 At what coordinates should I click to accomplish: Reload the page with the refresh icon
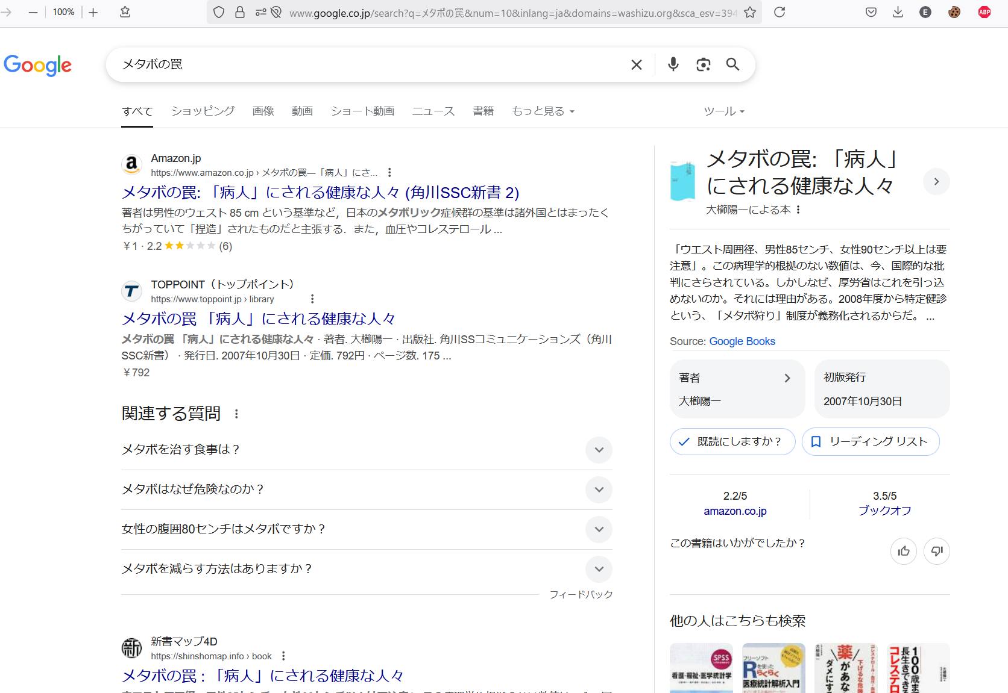click(780, 12)
